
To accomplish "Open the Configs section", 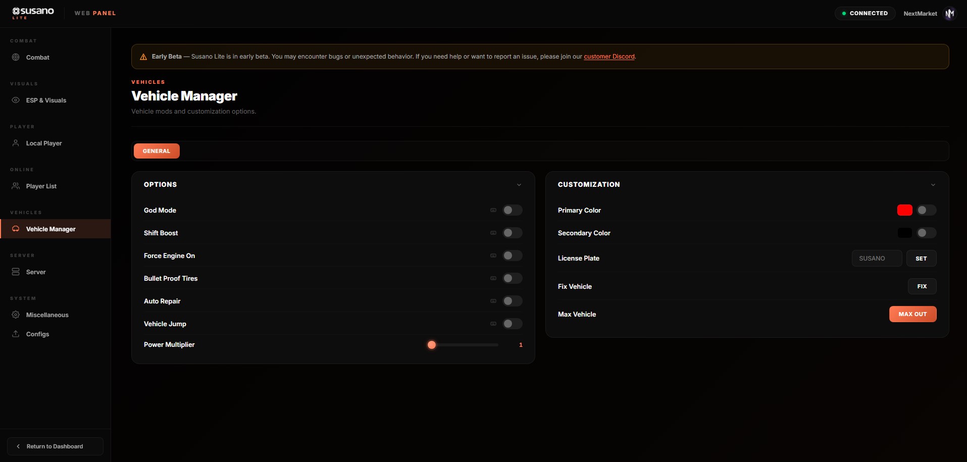I will pos(56,334).
